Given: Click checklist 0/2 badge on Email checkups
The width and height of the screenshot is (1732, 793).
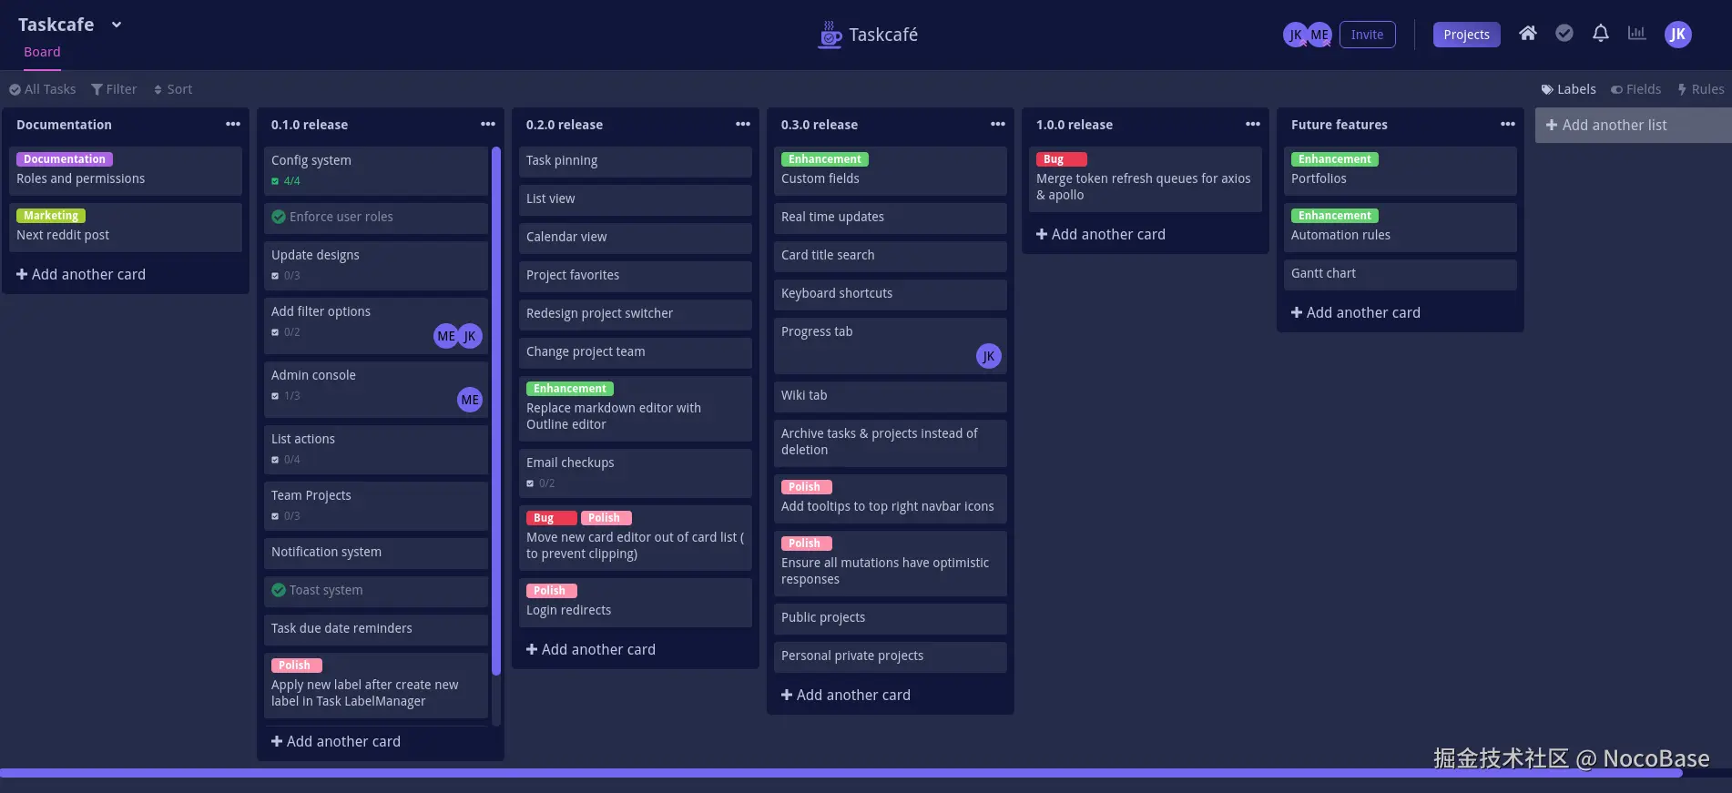Looking at the screenshot, I should coord(541,483).
